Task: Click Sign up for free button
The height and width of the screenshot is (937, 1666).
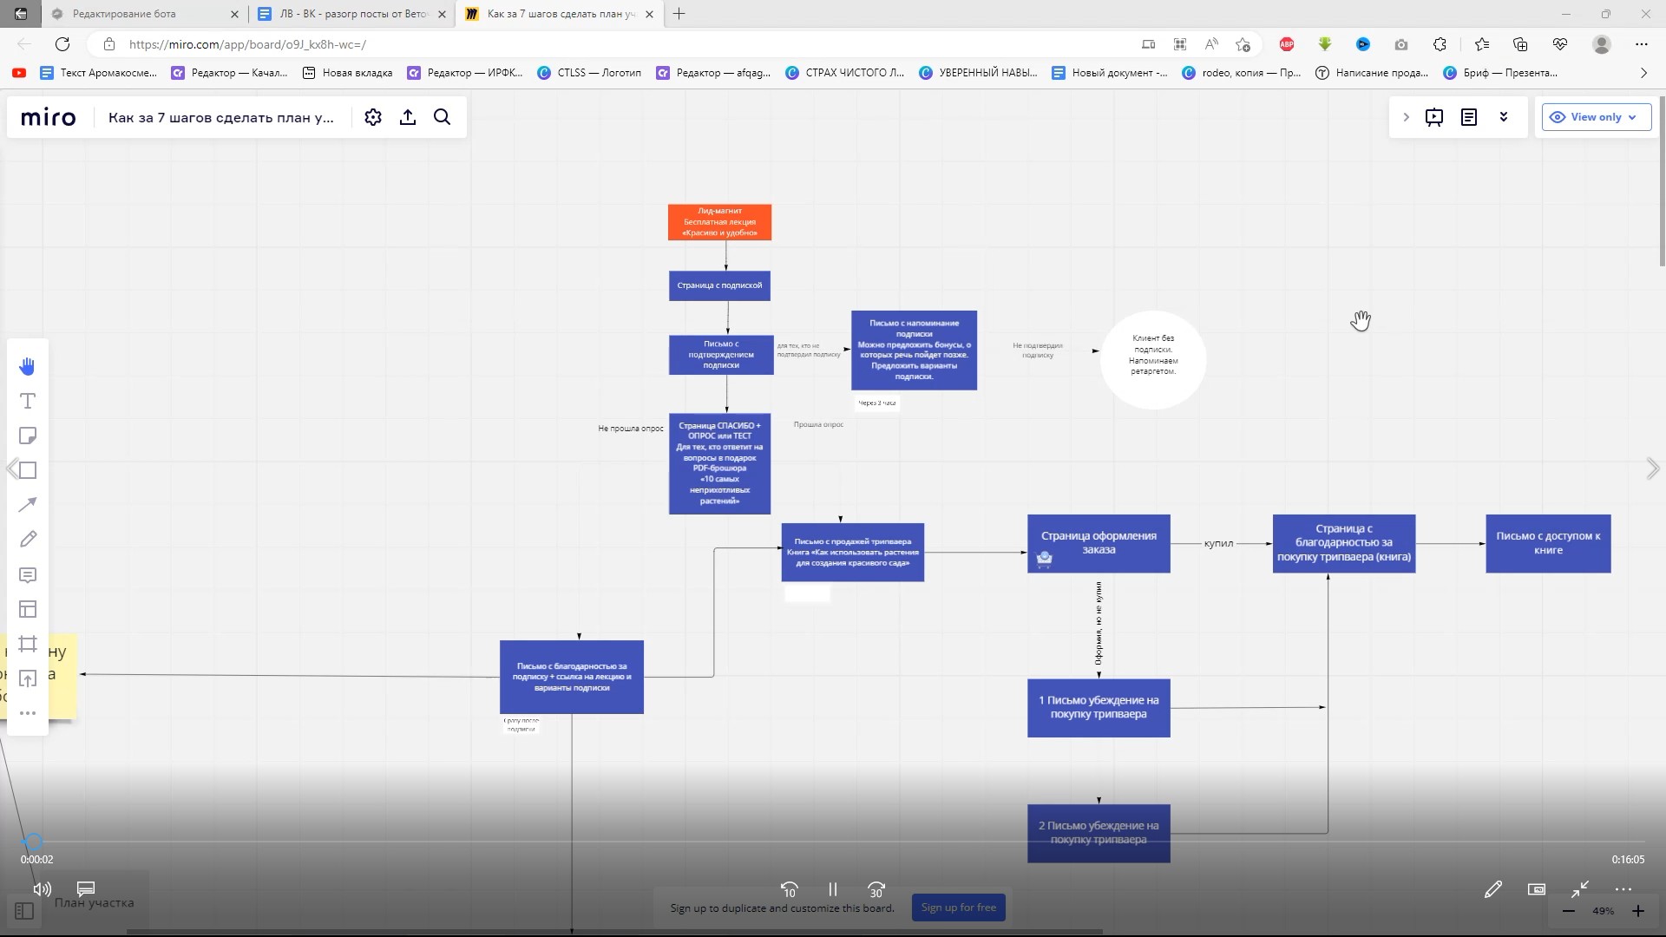Action: tap(958, 908)
